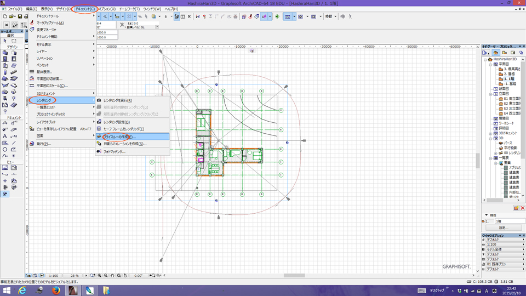Select the Door tool in the toolbox
The height and width of the screenshot is (296, 526).
[x=5, y=59]
